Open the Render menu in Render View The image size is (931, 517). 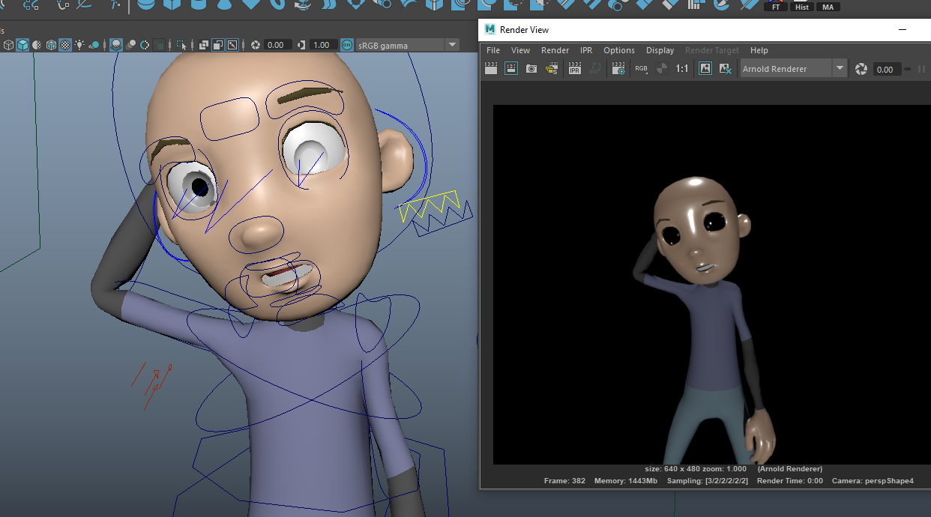point(555,50)
